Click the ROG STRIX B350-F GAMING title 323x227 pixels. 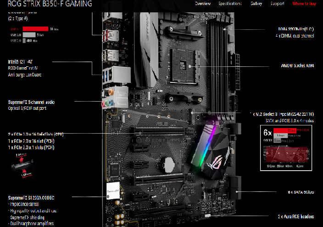click(50, 4)
